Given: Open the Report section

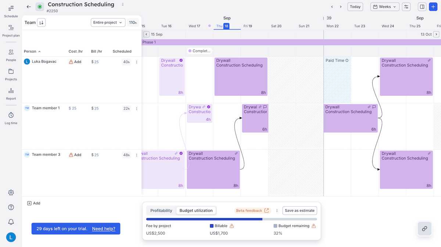Looking at the screenshot, I should (x=11, y=94).
